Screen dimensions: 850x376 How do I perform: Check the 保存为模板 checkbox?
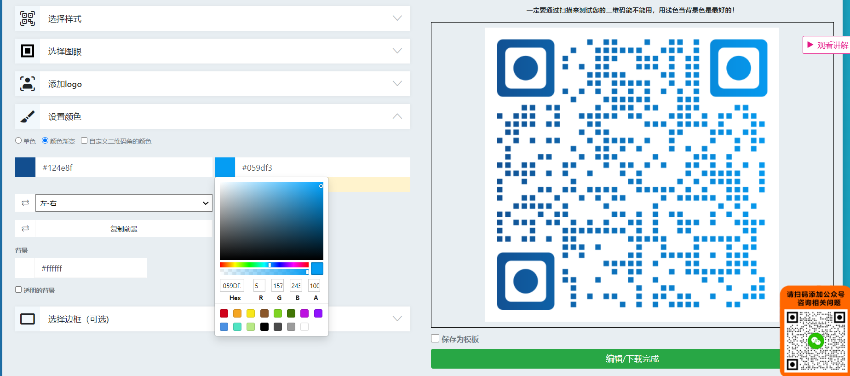(435, 338)
